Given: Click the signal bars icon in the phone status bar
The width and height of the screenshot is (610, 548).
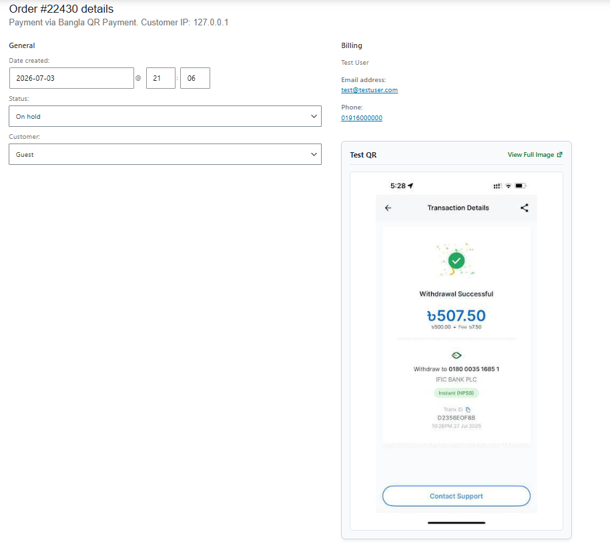Looking at the screenshot, I should point(497,186).
